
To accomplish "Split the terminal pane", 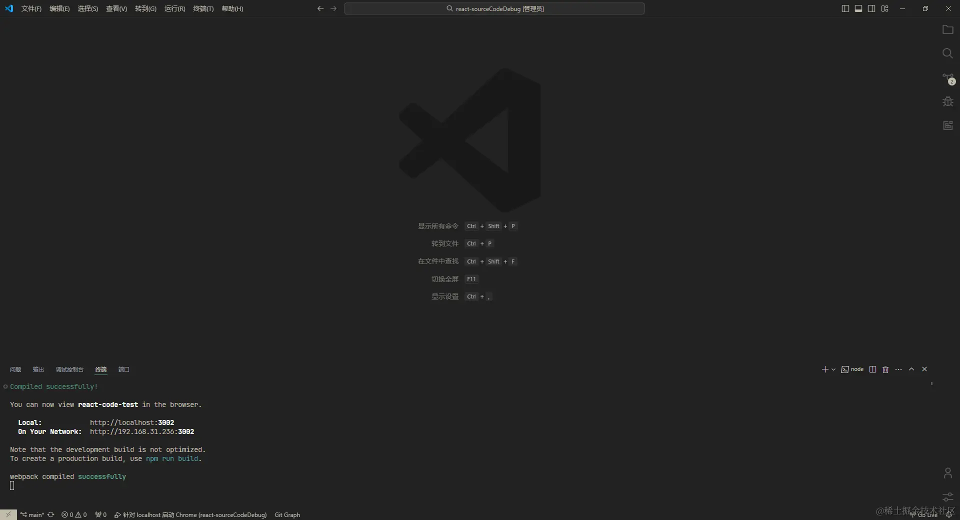I will [x=872, y=369].
